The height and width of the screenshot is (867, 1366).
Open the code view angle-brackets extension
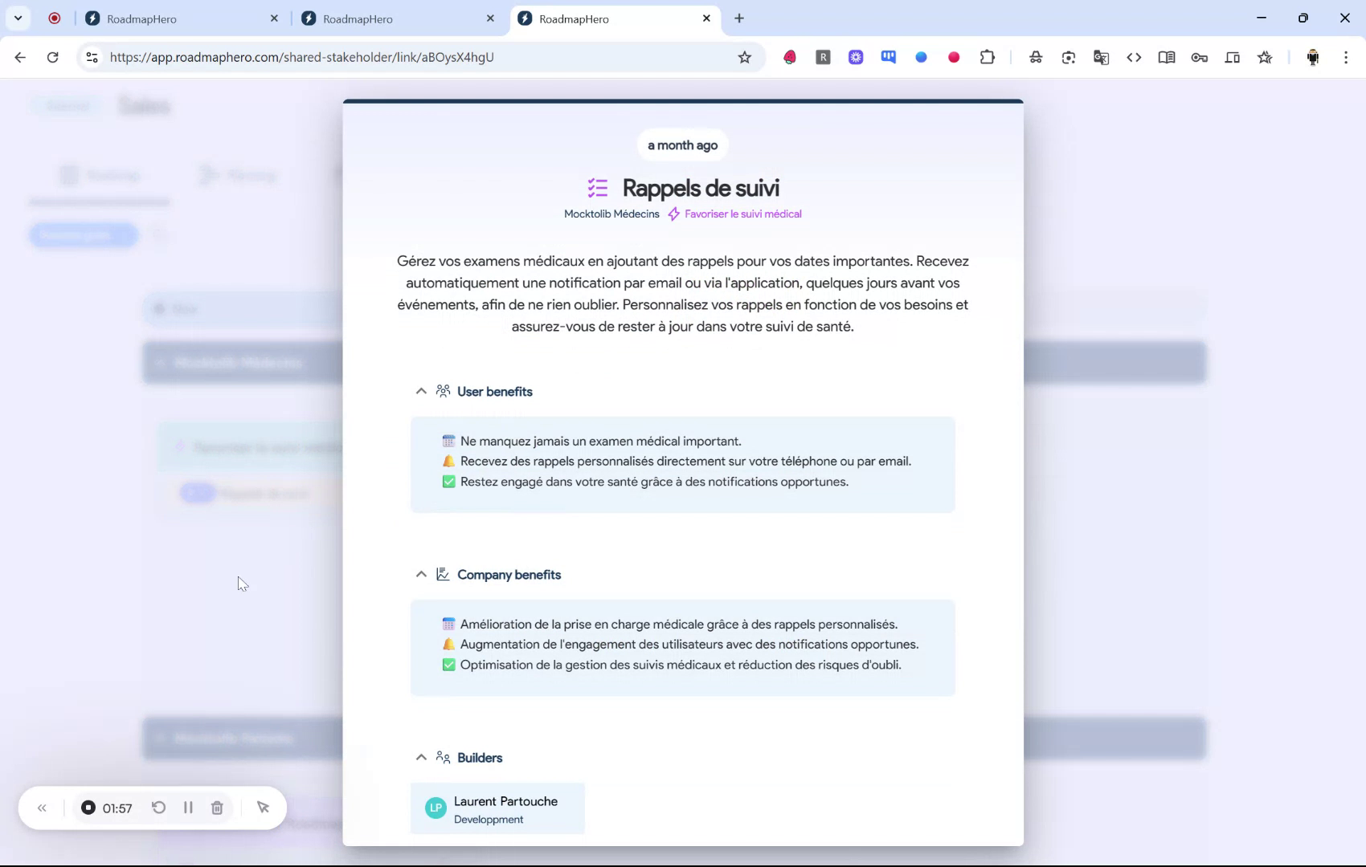point(1135,57)
